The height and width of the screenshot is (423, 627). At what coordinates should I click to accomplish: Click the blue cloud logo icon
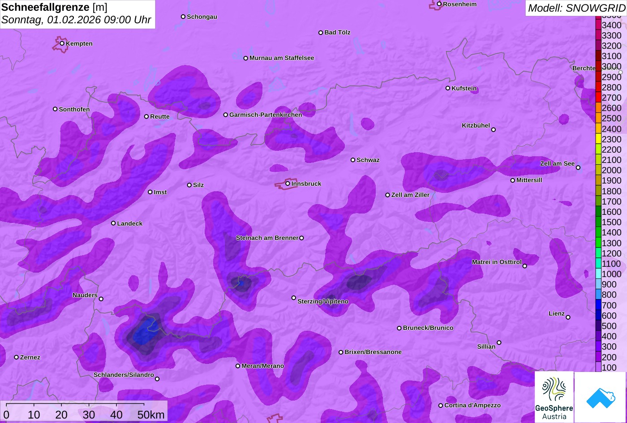601,397
